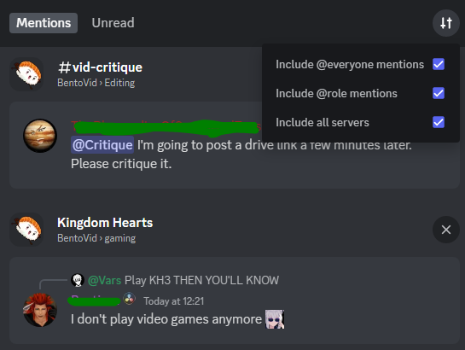Click the small skull avatar in reply
The height and width of the screenshot is (350, 465).
(78, 280)
